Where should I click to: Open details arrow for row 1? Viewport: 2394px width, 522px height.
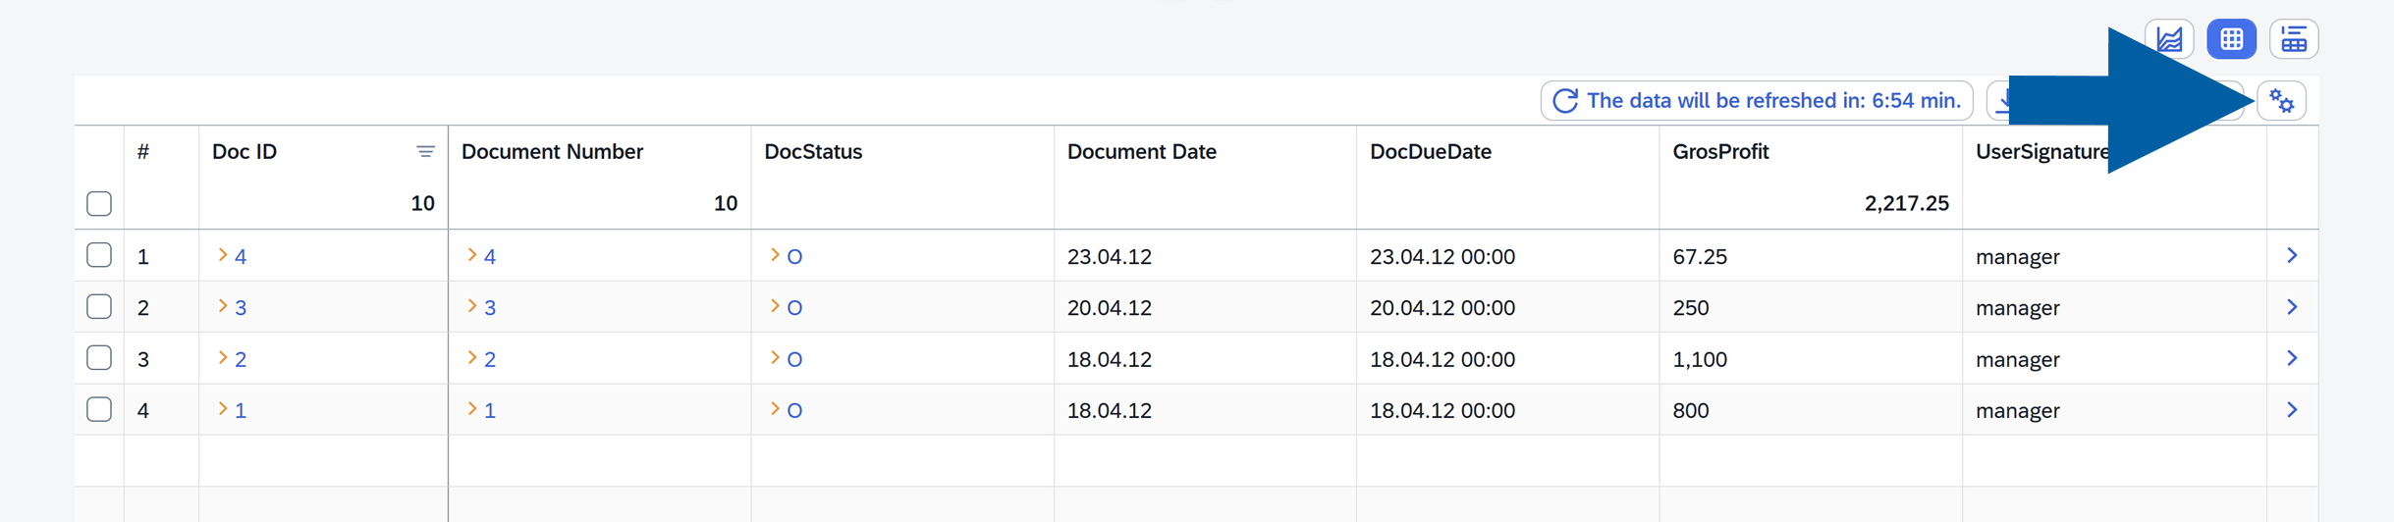coord(2292,256)
